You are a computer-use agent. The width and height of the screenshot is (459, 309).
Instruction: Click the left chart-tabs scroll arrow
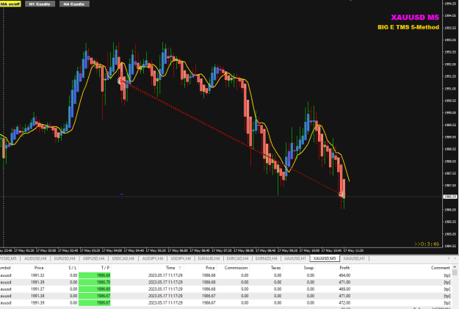click(449, 258)
